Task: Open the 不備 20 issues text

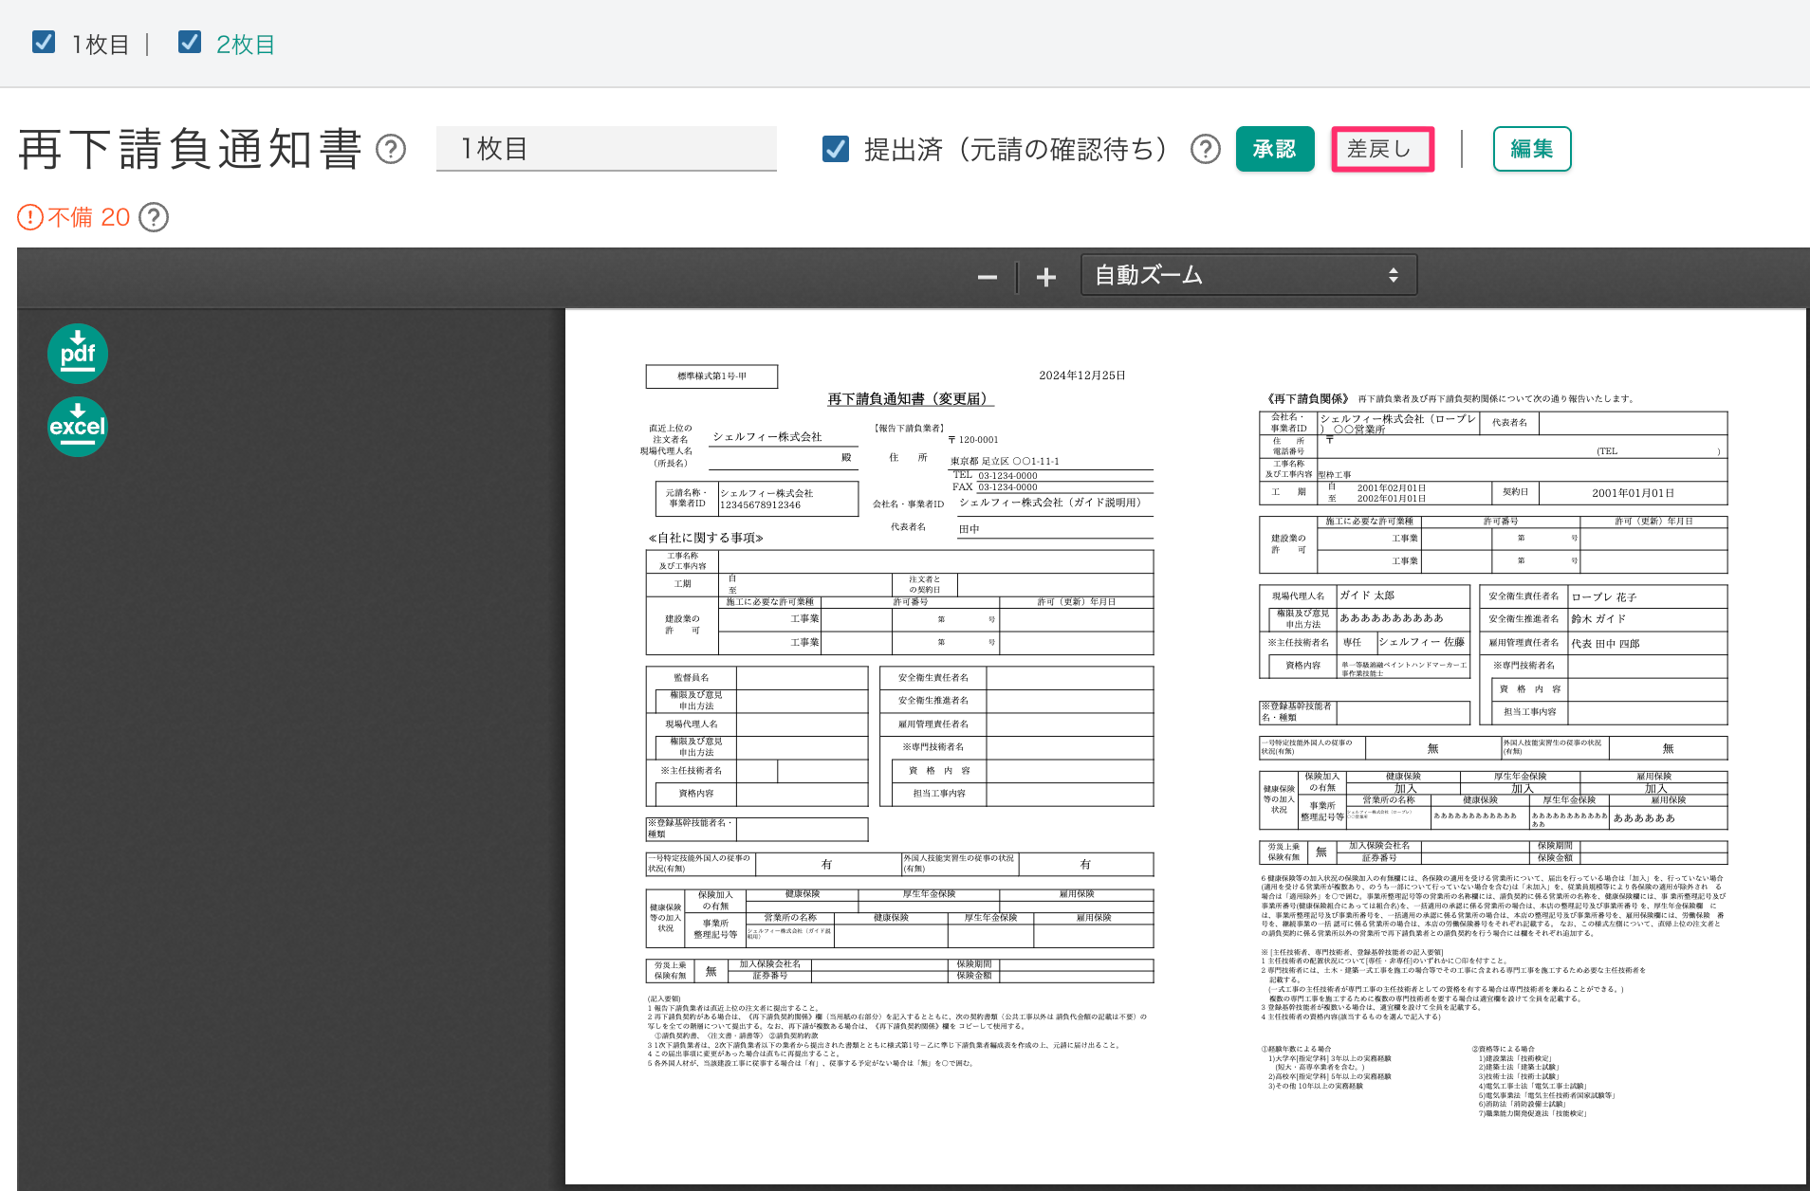Action: (88, 217)
